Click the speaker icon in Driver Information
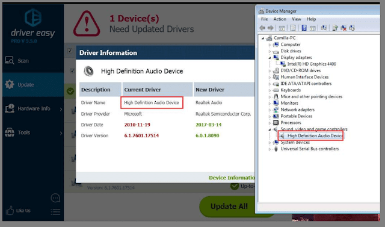 click(x=88, y=71)
